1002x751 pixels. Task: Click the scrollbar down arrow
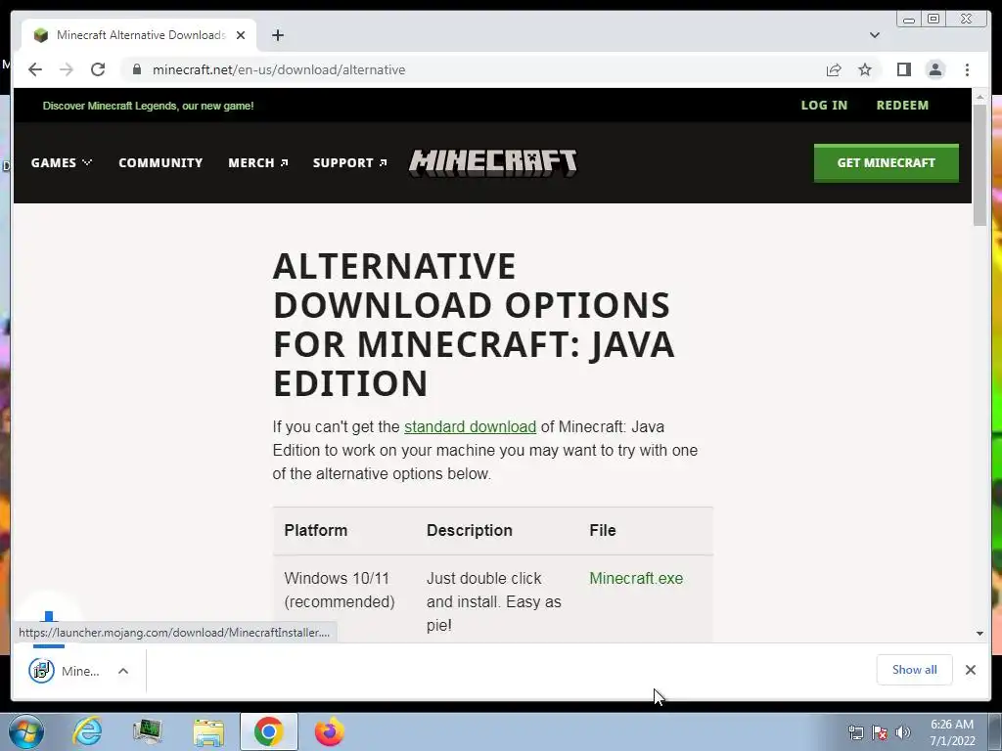(x=979, y=633)
